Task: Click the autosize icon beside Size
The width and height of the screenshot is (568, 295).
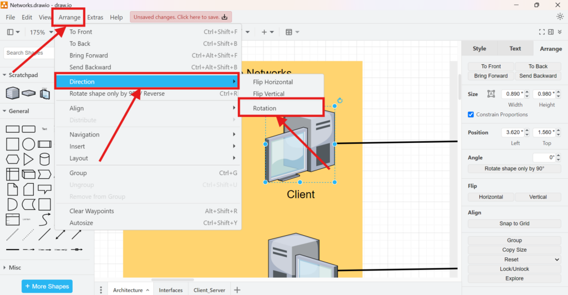Action: 491,94
